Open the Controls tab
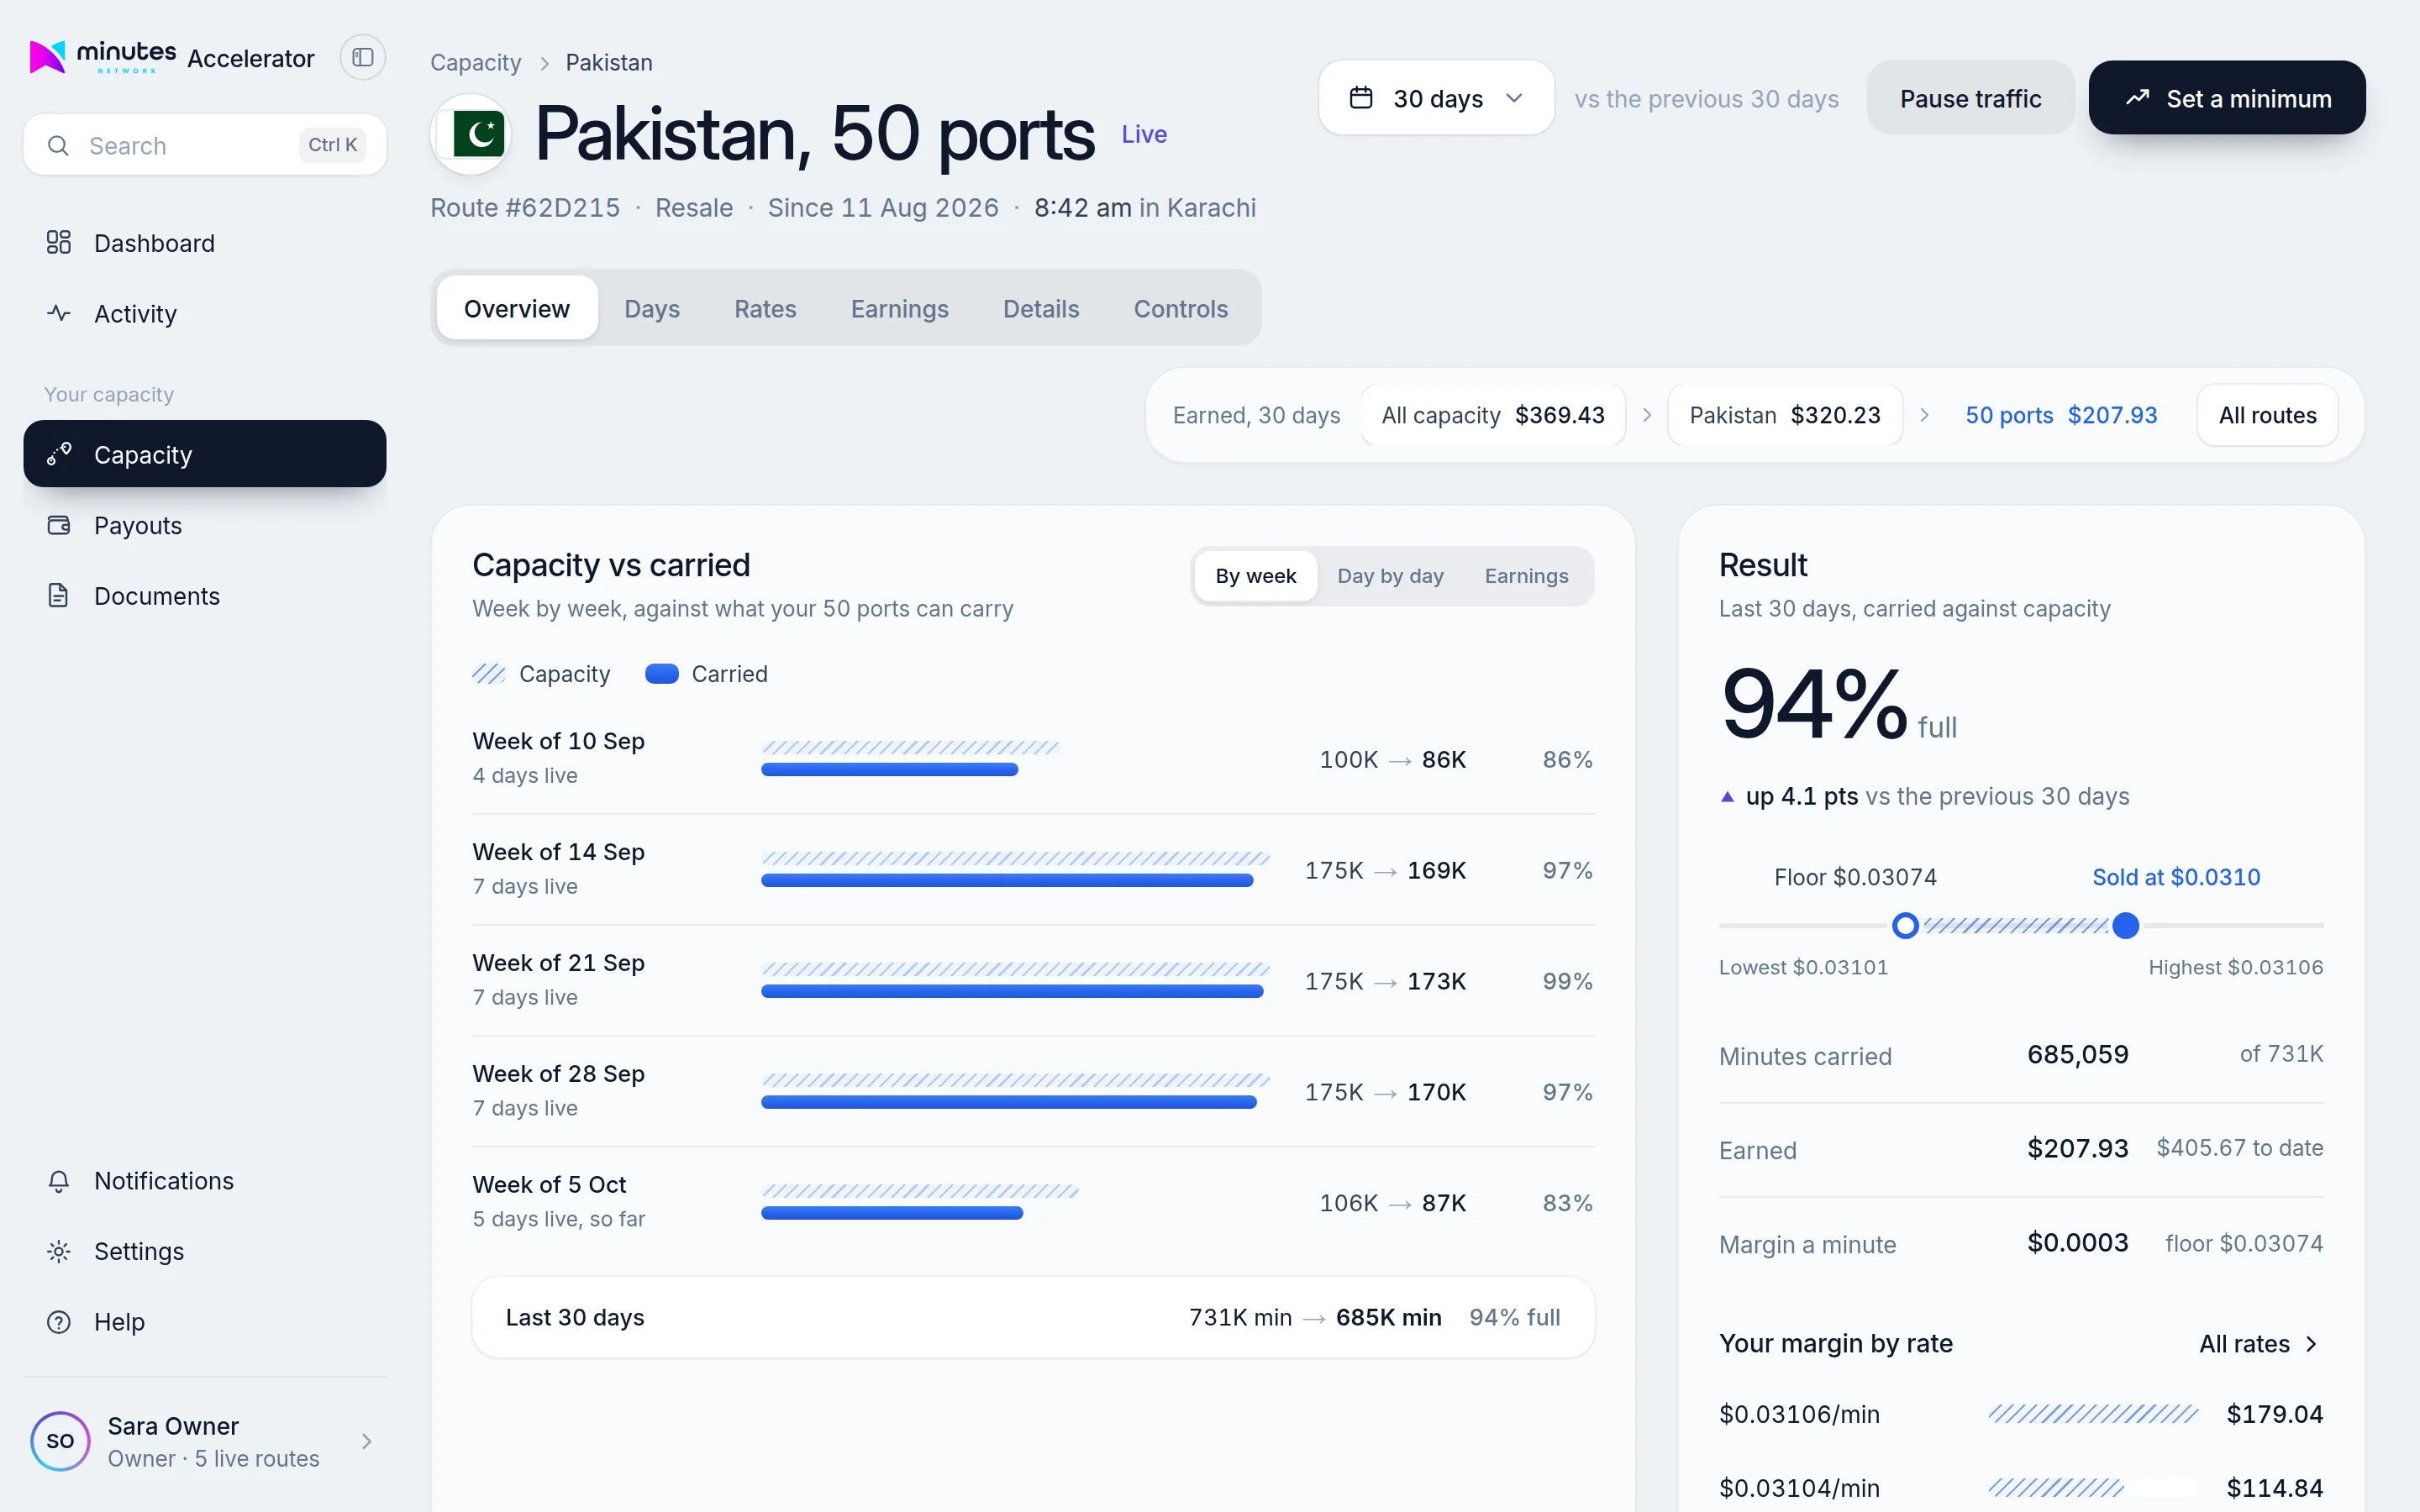The width and height of the screenshot is (2420, 1512). tap(1180, 308)
